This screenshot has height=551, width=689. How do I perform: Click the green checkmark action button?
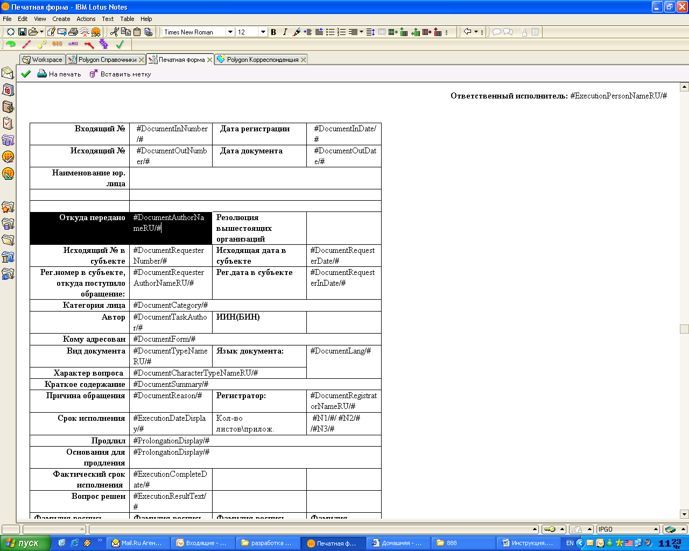26,74
